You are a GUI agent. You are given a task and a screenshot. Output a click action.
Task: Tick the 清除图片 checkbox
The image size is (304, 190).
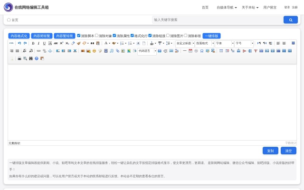(x=168, y=36)
